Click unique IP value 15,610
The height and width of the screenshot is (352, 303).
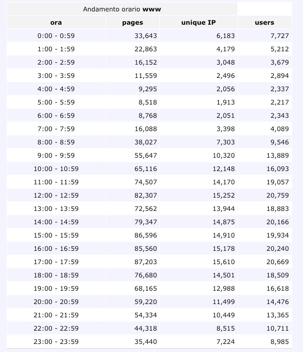click(223, 262)
